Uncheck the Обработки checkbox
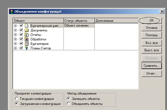 [21, 39]
